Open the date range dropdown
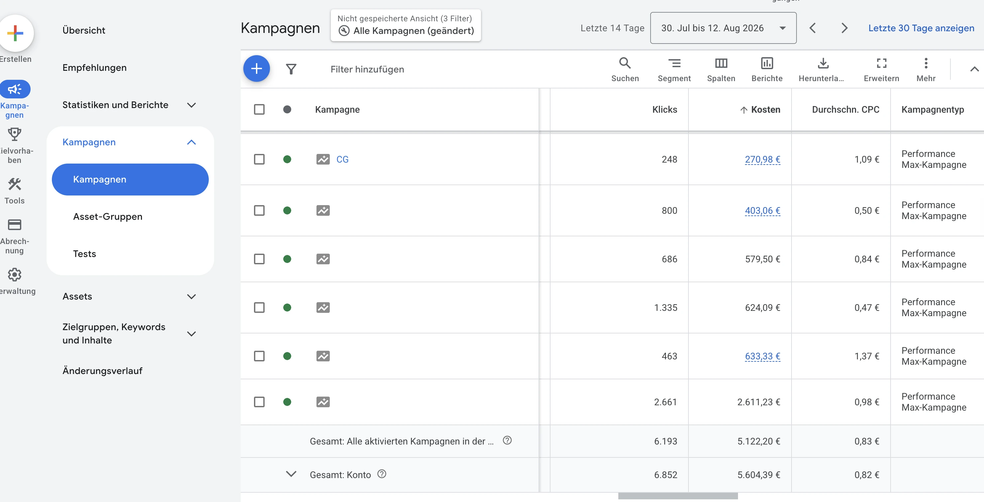The height and width of the screenshot is (502, 984). coord(723,28)
